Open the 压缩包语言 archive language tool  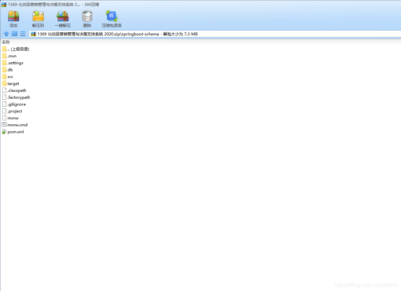[x=111, y=16]
